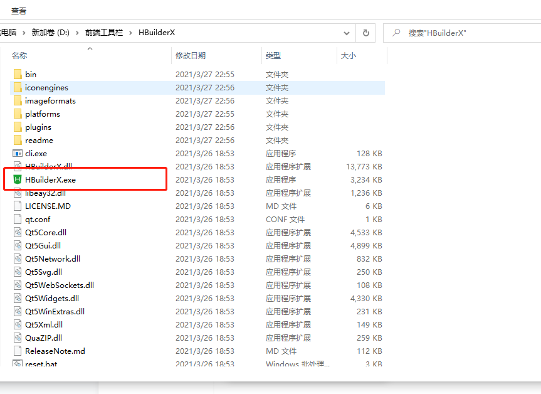
Task: Click the platforms folder name
Action: [43, 114]
